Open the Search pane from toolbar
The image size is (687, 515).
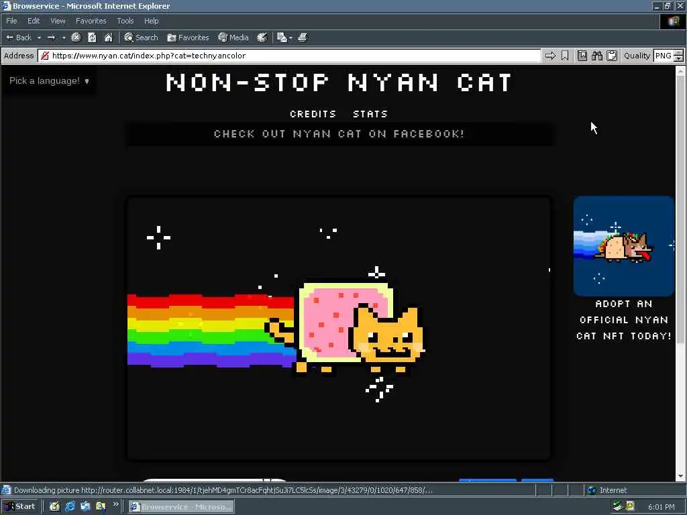click(141, 38)
